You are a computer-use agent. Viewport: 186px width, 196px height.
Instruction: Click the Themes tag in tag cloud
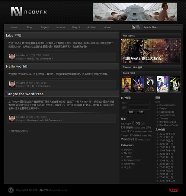pyautogui.click(x=135, y=135)
